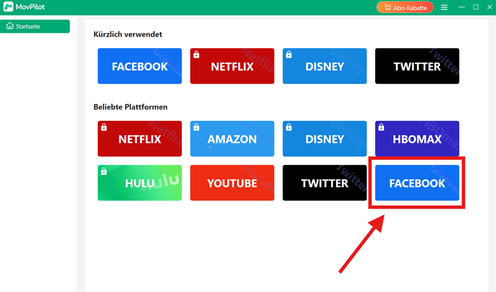Close the MovPilot window
The width and height of the screenshot is (496, 292).
490,7
